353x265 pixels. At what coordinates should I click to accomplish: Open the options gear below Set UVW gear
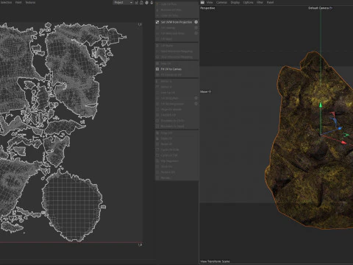point(196,28)
